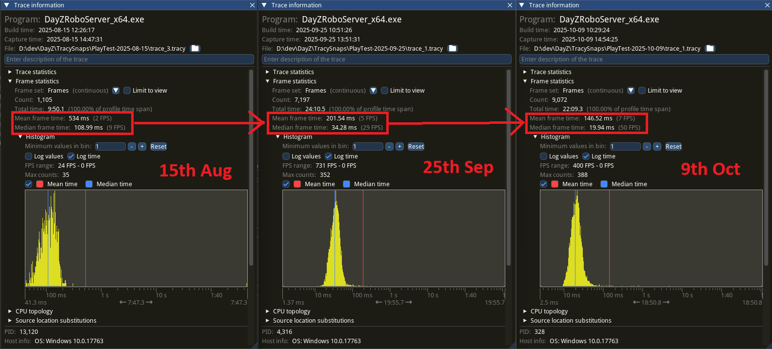
Task: Collapse the 9th Oct Trace information window
Action: pyautogui.click(x=522, y=5)
